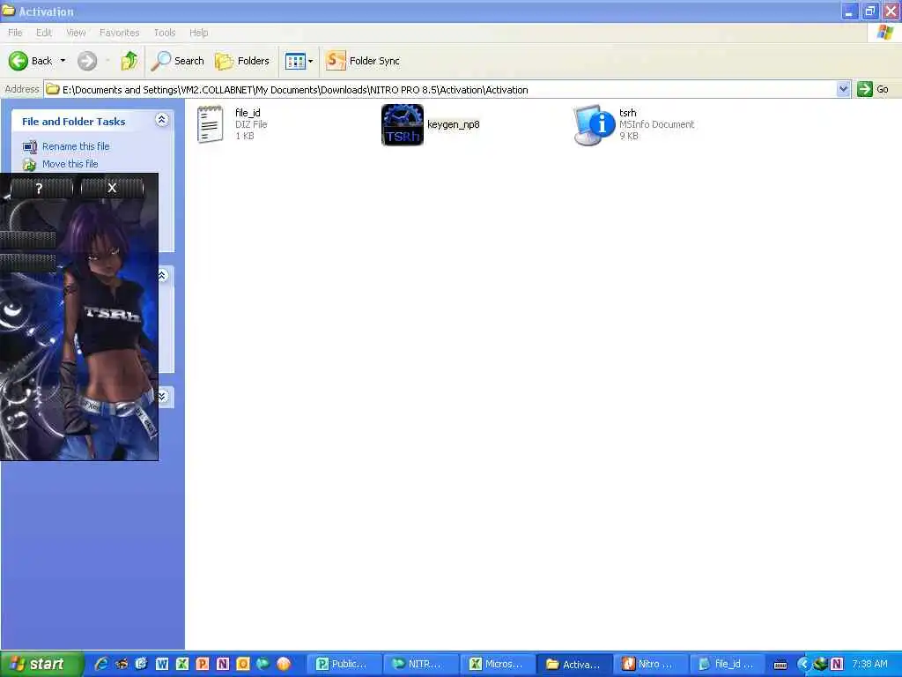Open the Favorites menu
Image resolution: width=902 pixels, height=677 pixels.
pyautogui.click(x=119, y=33)
